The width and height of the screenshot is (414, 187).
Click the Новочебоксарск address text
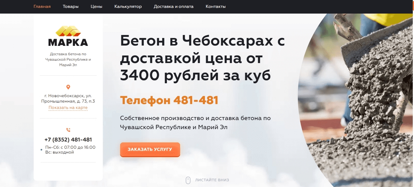(x=68, y=98)
